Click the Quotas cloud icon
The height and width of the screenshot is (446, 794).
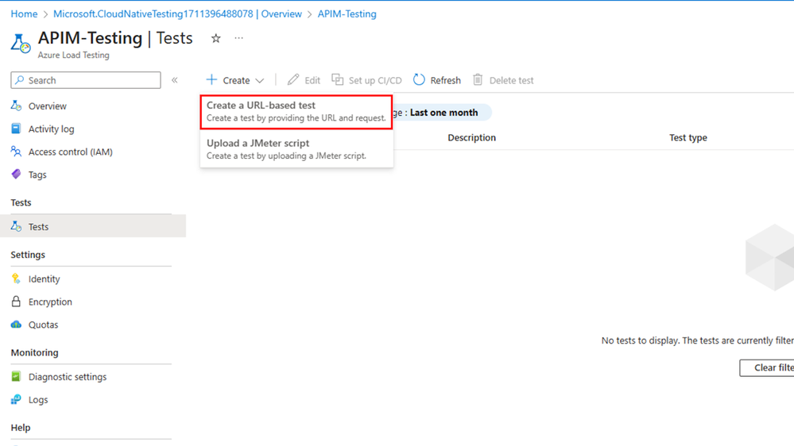pos(16,324)
